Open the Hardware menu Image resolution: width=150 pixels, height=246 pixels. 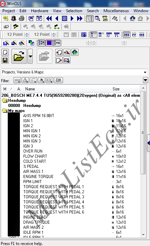(x=39, y=11)
